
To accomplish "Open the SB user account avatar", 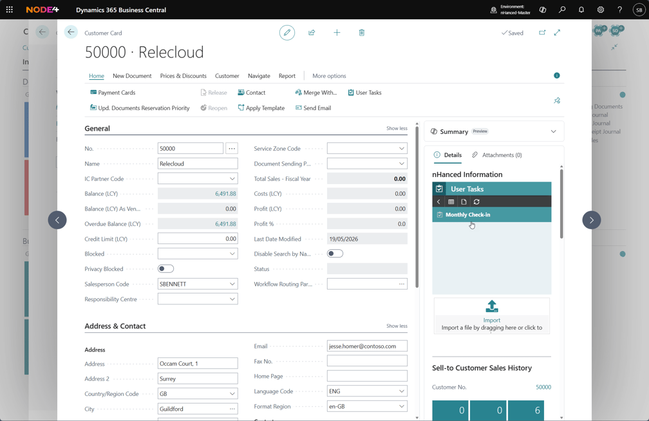I will point(639,10).
